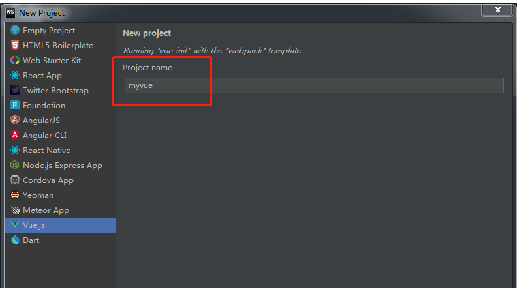
Task: Click the Web Starter Kit icon
Action: (x=15, y=61)
